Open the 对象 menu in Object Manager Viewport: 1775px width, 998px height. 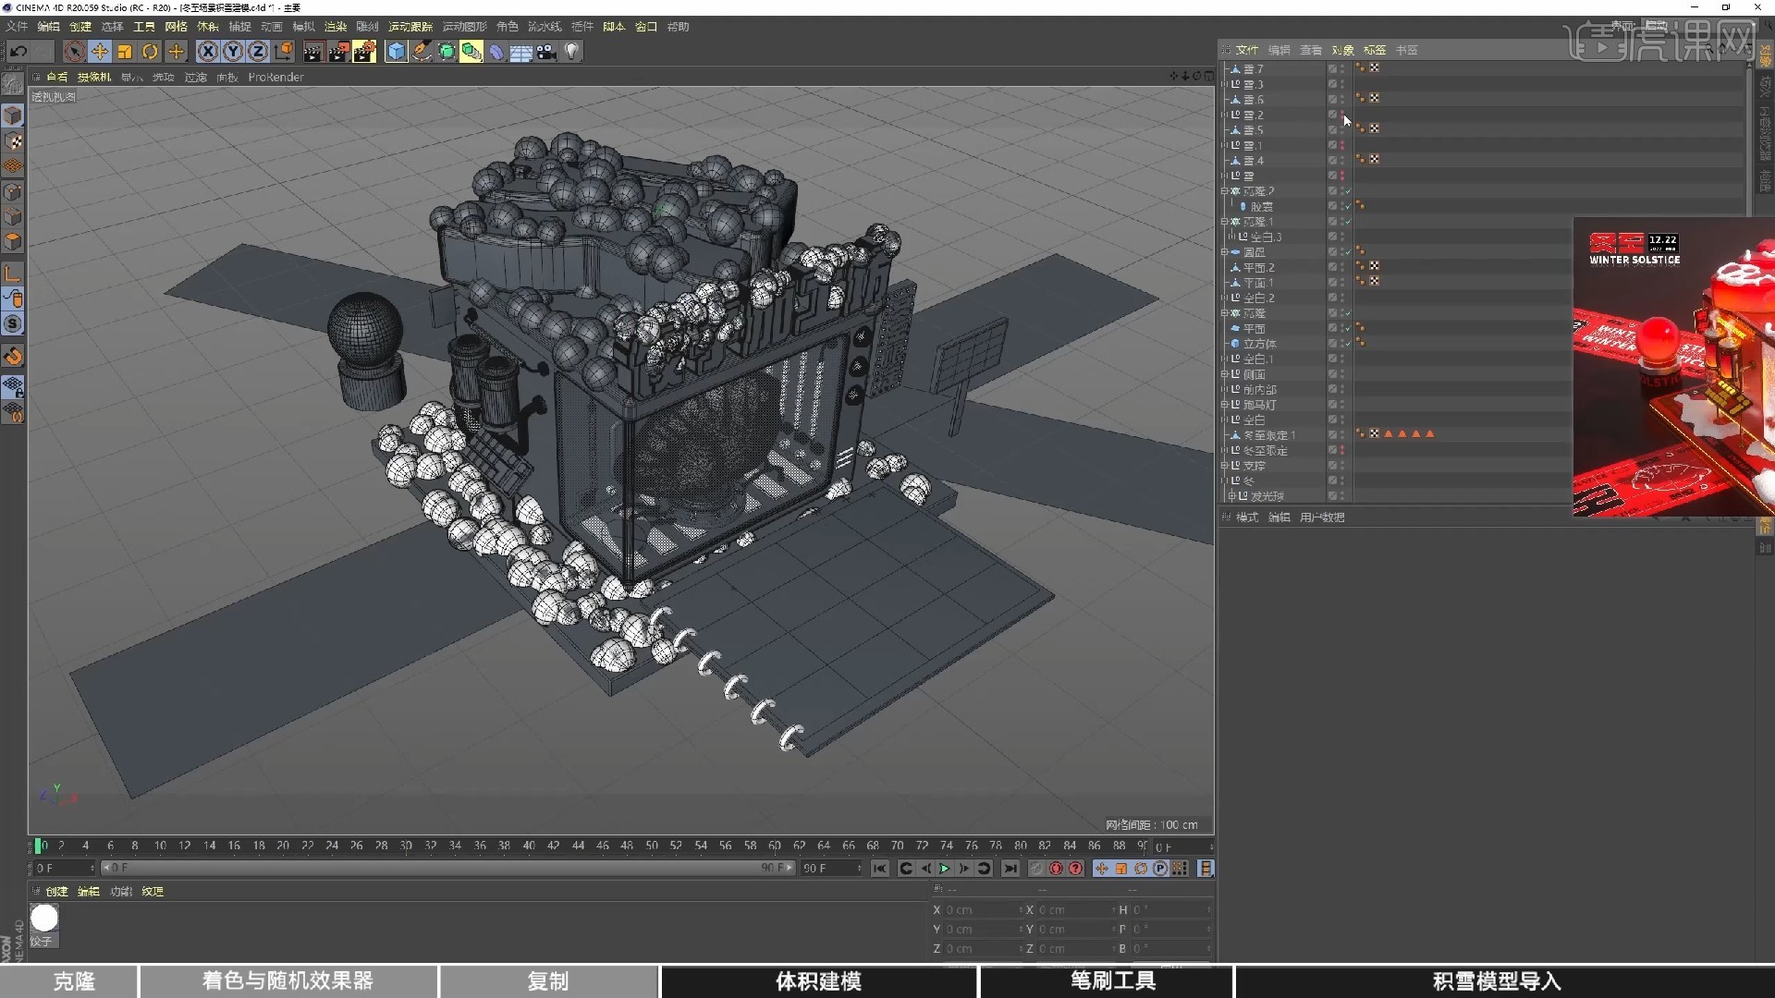[1342, 50]
